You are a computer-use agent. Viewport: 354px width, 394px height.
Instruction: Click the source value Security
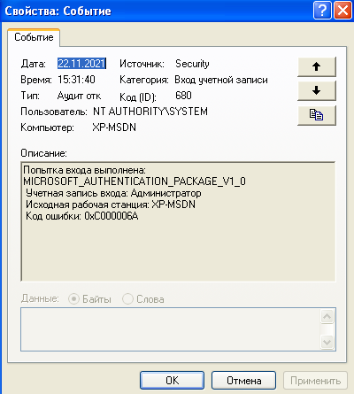(x=192, y=64)
